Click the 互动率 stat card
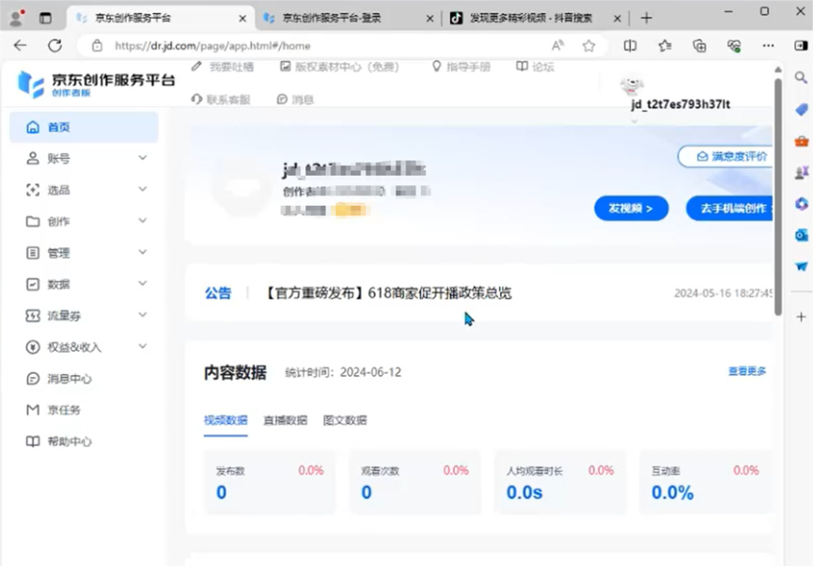Screen dimensions: 813x566 705,482
